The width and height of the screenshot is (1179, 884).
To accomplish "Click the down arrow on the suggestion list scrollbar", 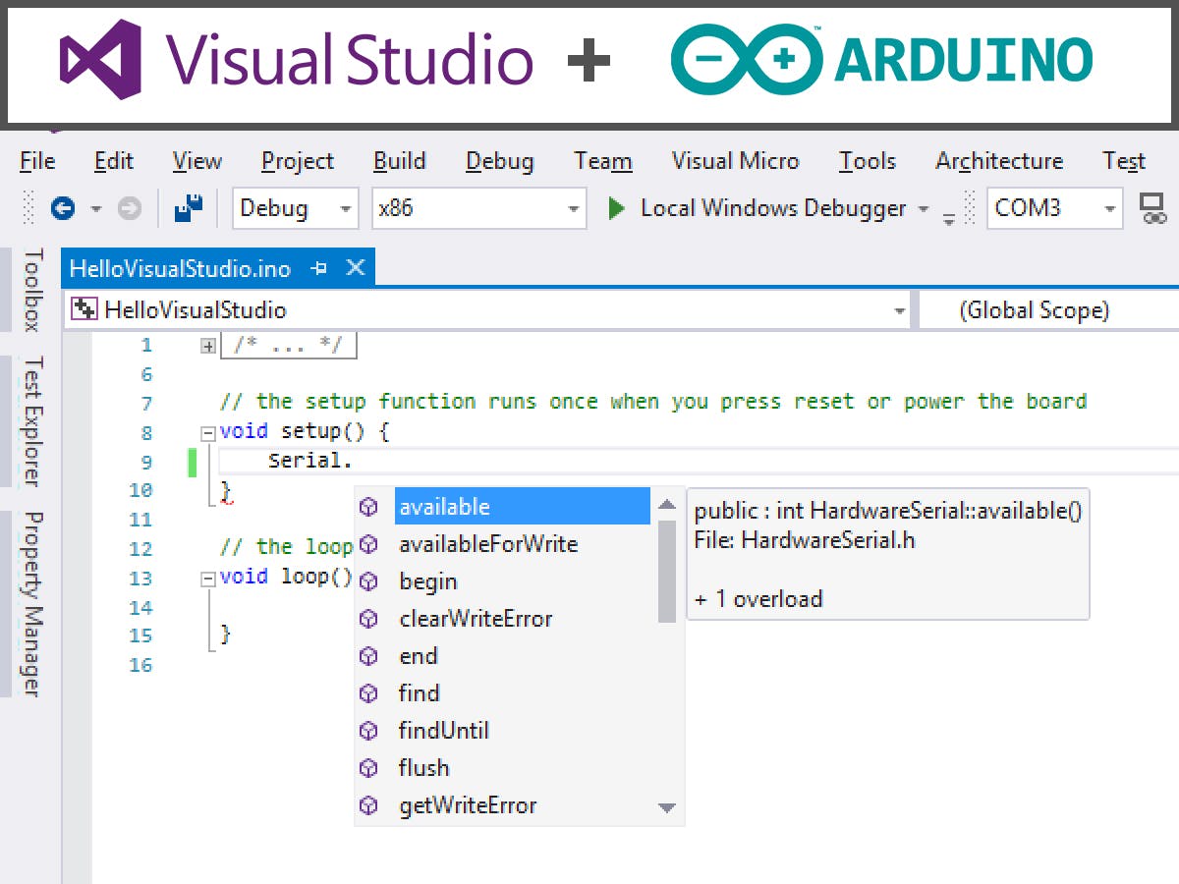I will point(667,807).
